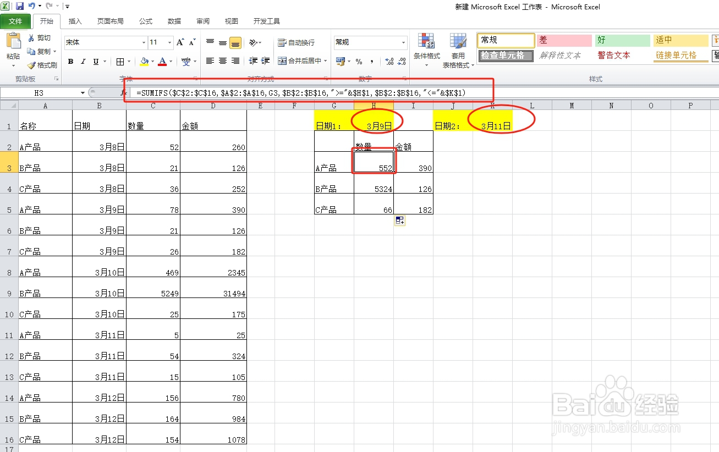Open the Auto Fill Options smart tag
719x452 pixels.
[x=399, y=221]
